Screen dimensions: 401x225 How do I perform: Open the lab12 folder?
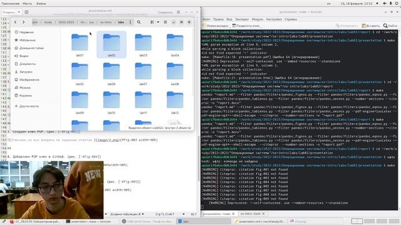pos(175,102)
